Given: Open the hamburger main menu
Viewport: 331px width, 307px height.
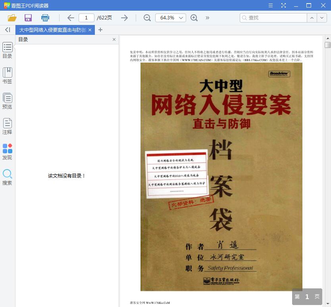Looking at the screenshot, I should [270, 6].
